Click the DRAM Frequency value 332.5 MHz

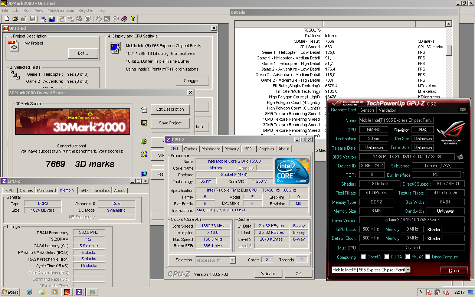(x=89, y=232)
